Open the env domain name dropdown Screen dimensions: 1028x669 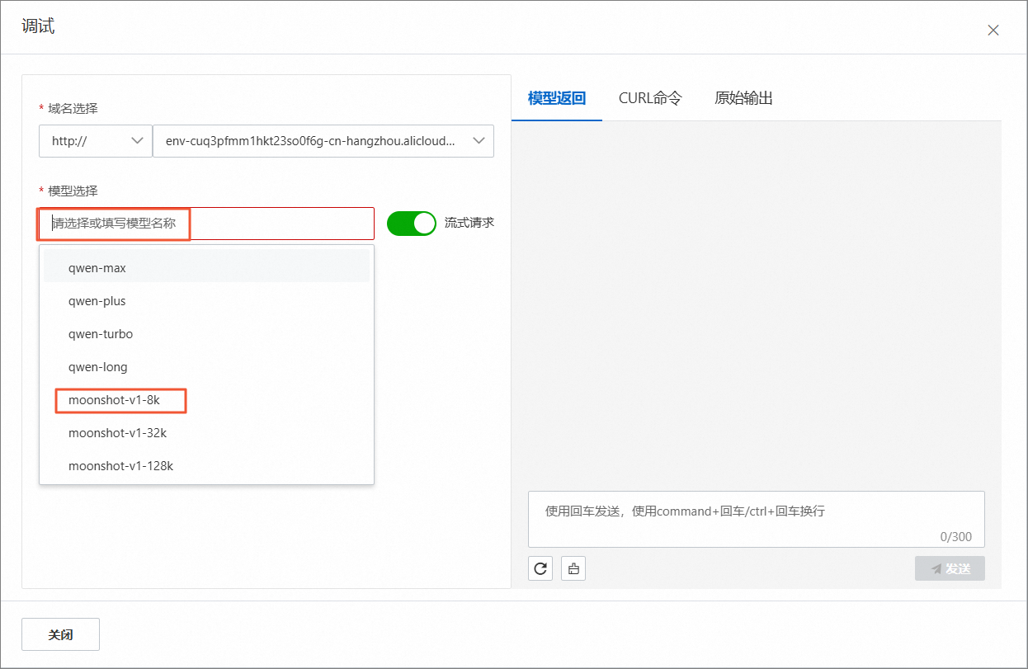(323, 141)
